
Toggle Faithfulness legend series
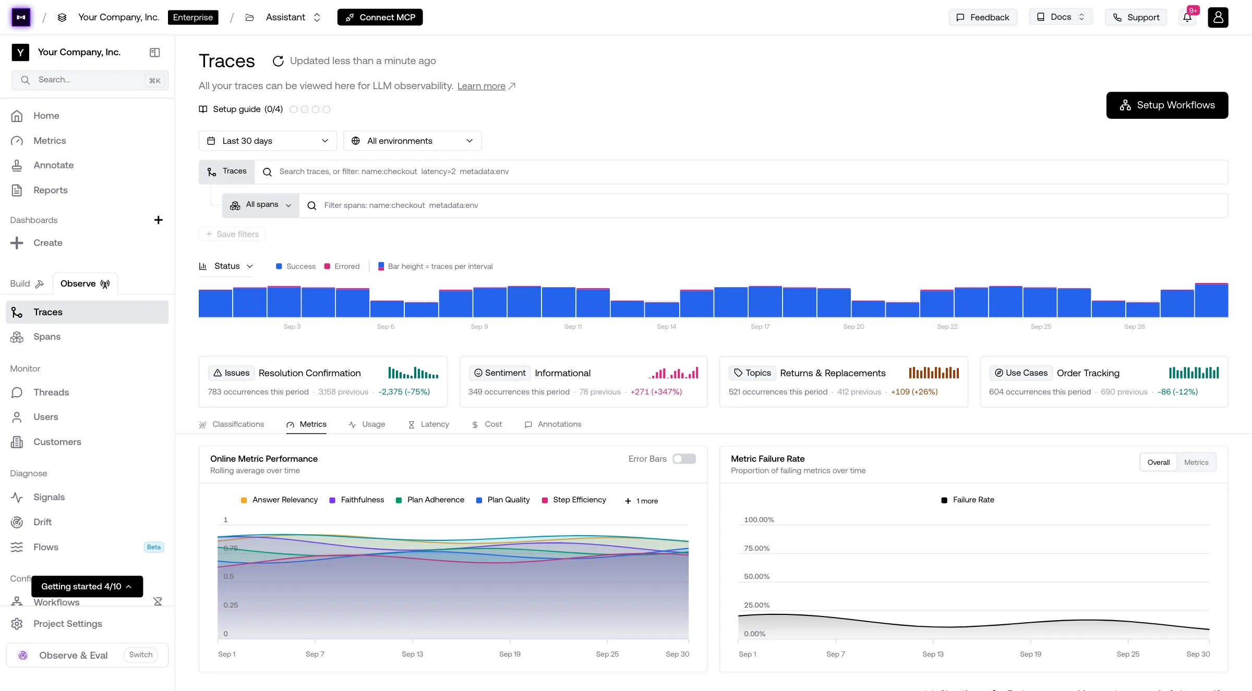pyautogui.click(x=357, y=500)
